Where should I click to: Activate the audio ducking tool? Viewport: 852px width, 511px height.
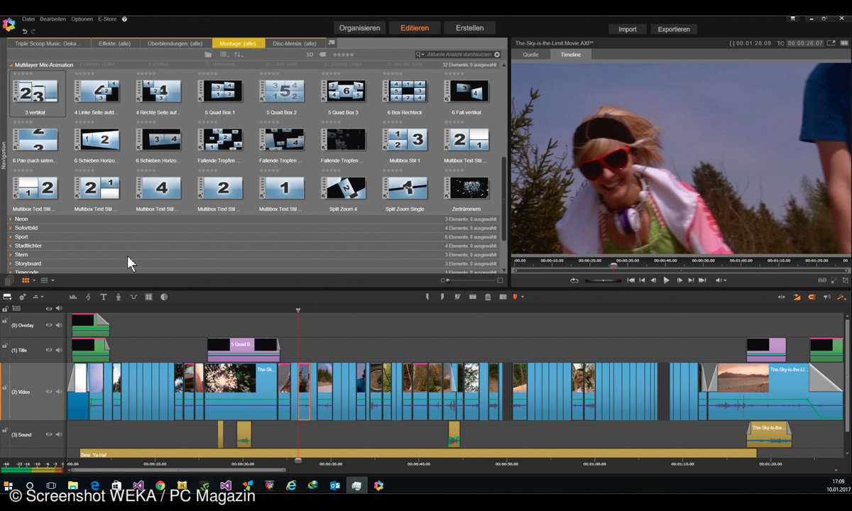(x=133, y=297)
